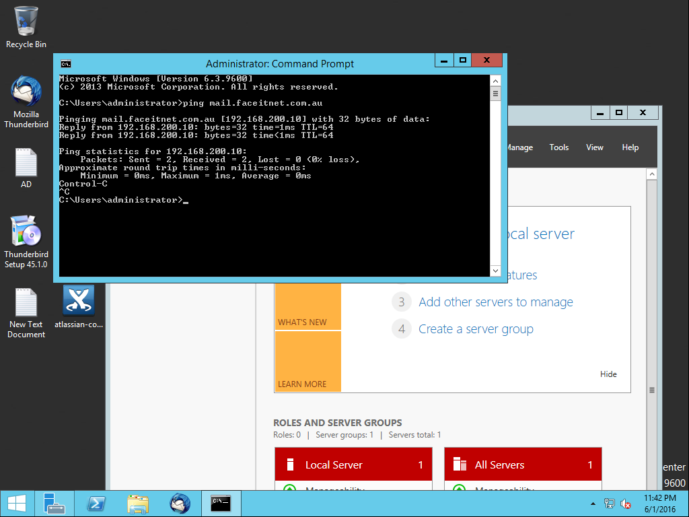The height and width of the screenshot is (517, 689).
Task: Open the View menu in Server Manager
Action: [595, 147]
